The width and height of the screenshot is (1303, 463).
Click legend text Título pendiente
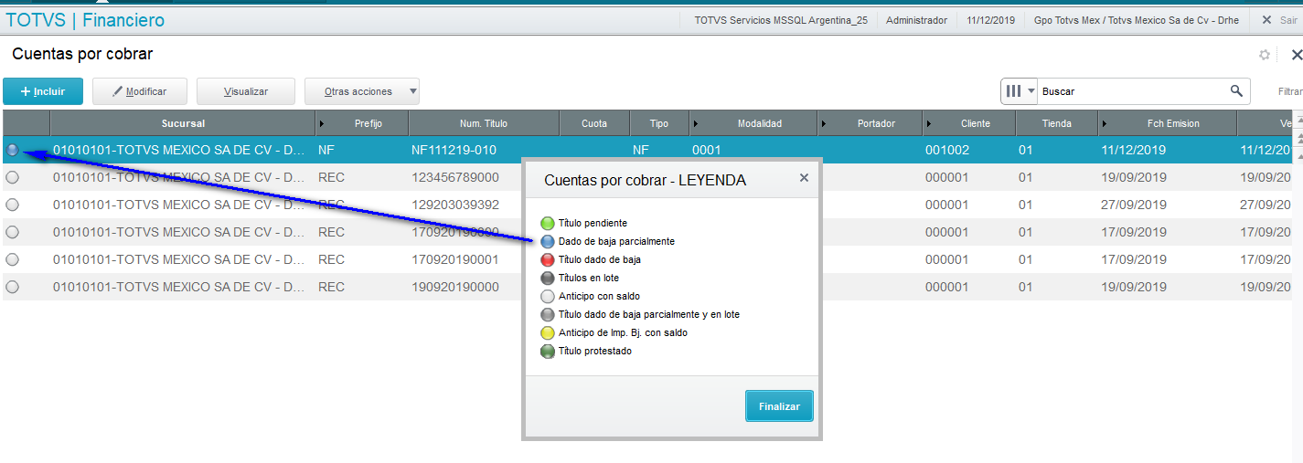pos(593,223)
